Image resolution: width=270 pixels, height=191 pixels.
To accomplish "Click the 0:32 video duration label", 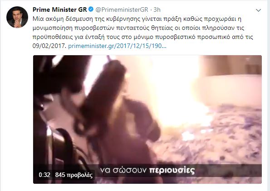I will click(44, 175).
